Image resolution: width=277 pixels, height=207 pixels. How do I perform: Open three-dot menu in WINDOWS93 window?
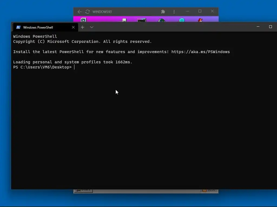[x=174, y=12]
